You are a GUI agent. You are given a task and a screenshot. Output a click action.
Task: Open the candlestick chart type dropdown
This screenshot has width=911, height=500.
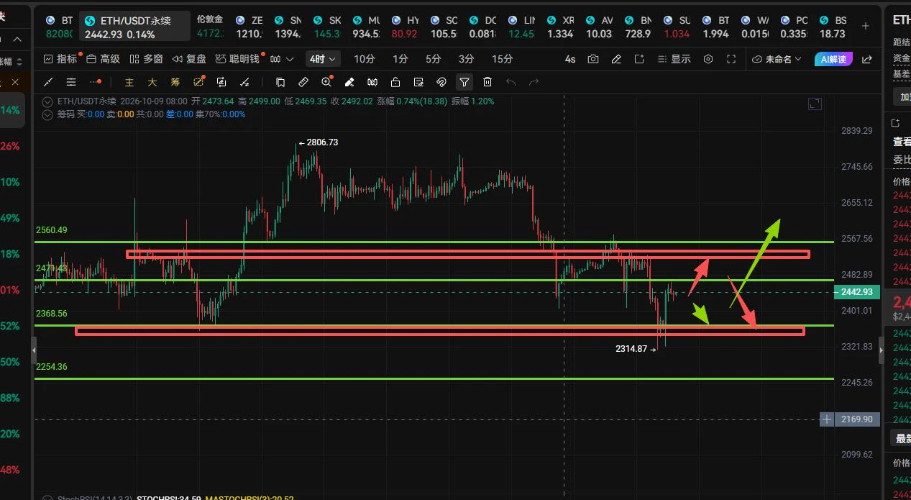[x=281, y=59]
